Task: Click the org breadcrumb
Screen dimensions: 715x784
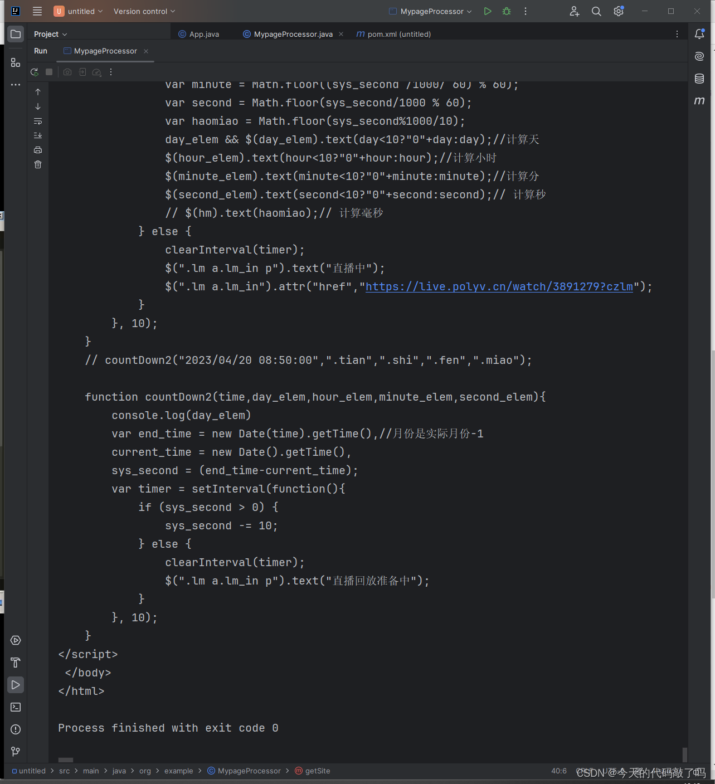Action: (x=145, y=771)
